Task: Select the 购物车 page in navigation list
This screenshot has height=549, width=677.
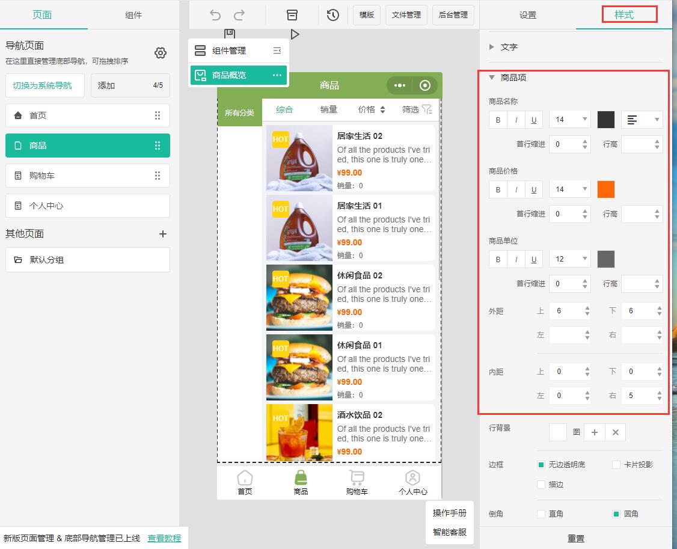Action: click(87, 176)
